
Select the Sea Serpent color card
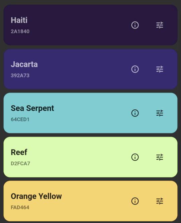[90, 113]
